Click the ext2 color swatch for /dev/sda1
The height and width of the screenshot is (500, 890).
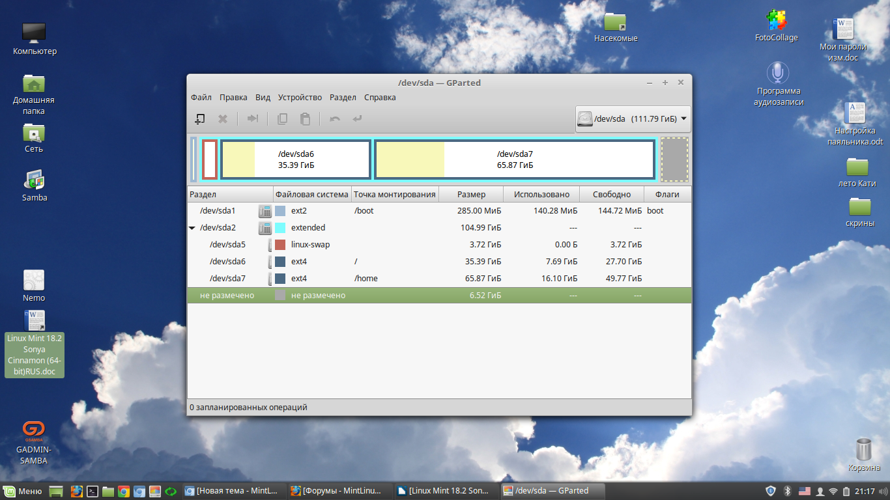280,211
